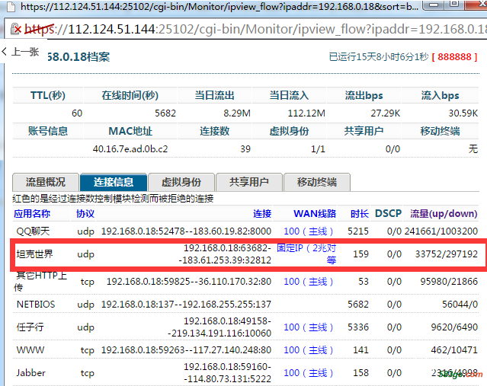Select MAC address 40.16.7e.ad.0b.c2
This screenshot has height=386, width=487.
pos(130,149)
